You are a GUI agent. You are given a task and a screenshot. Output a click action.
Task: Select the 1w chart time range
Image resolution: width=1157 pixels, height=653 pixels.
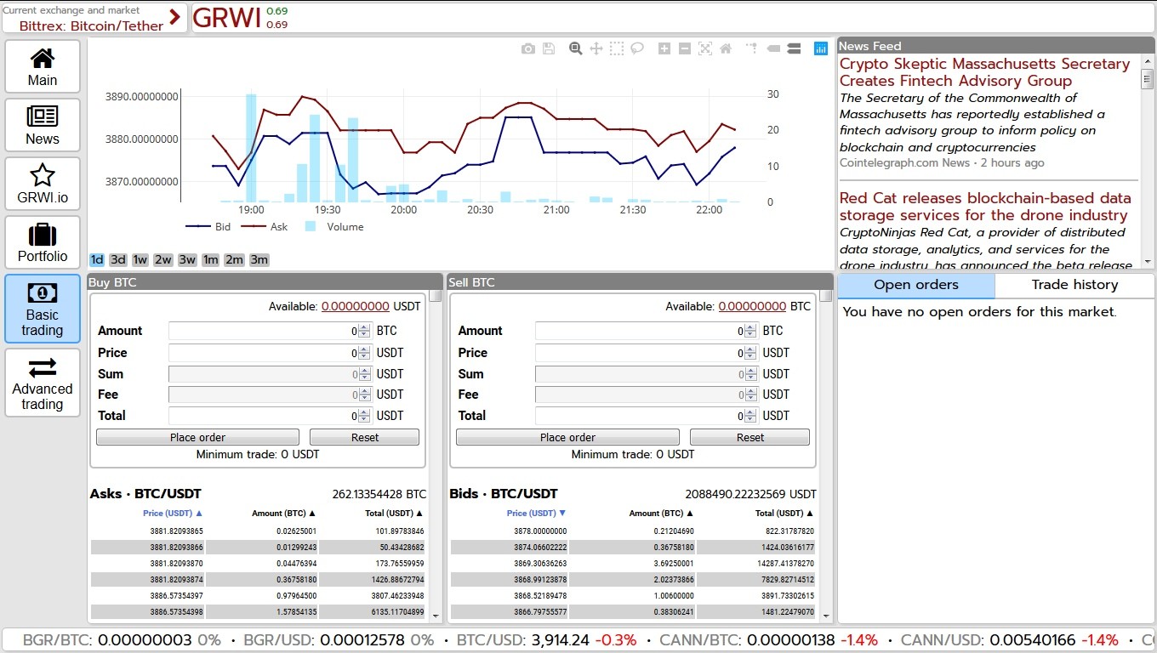140,260
